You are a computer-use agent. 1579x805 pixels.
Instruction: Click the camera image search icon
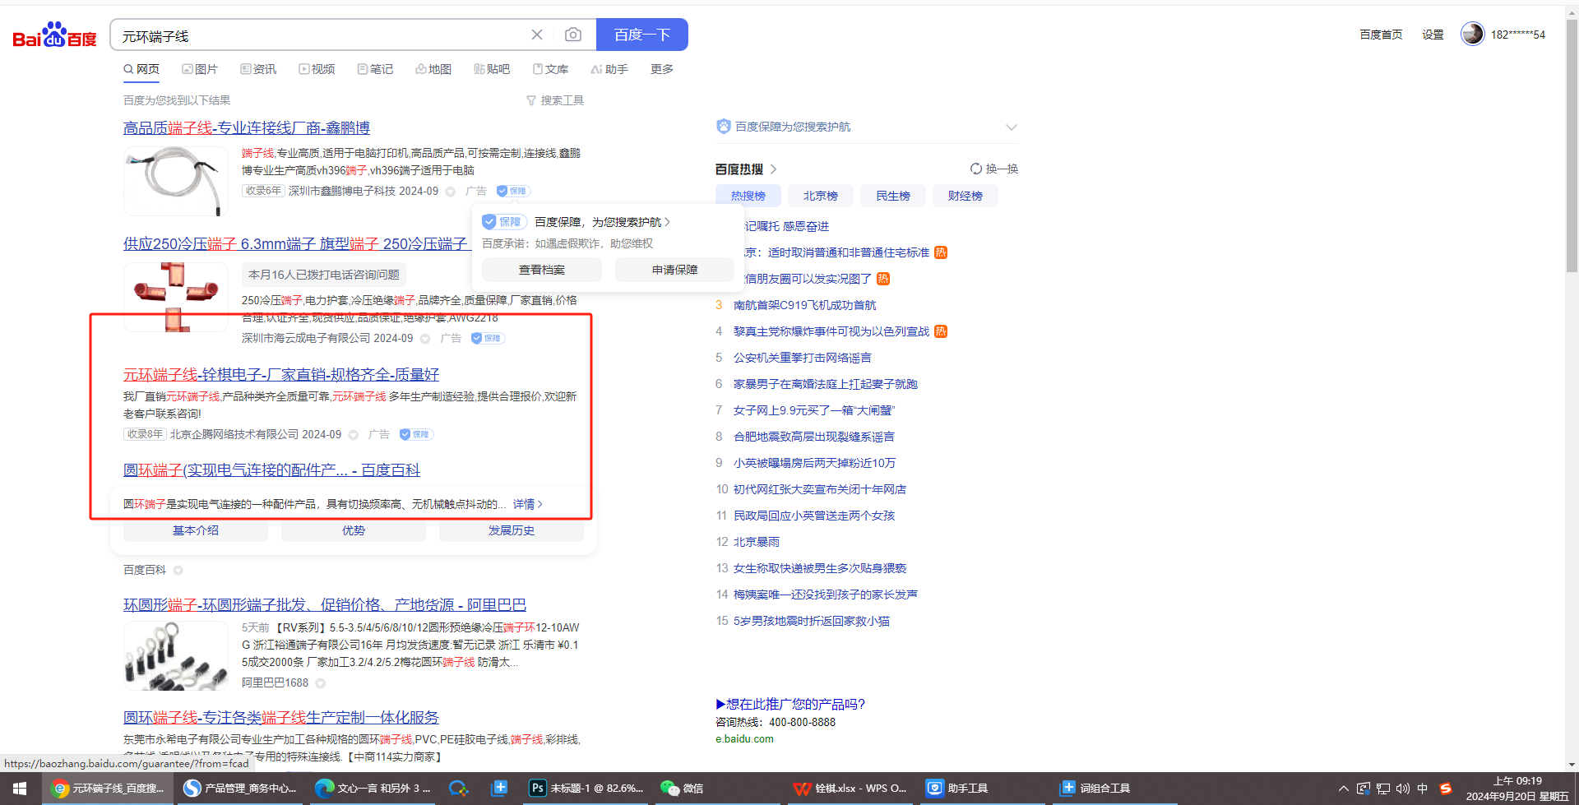click(573, 35)
